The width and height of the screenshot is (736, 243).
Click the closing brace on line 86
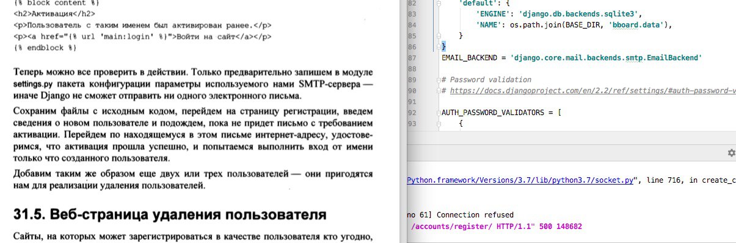click(444, 47)
